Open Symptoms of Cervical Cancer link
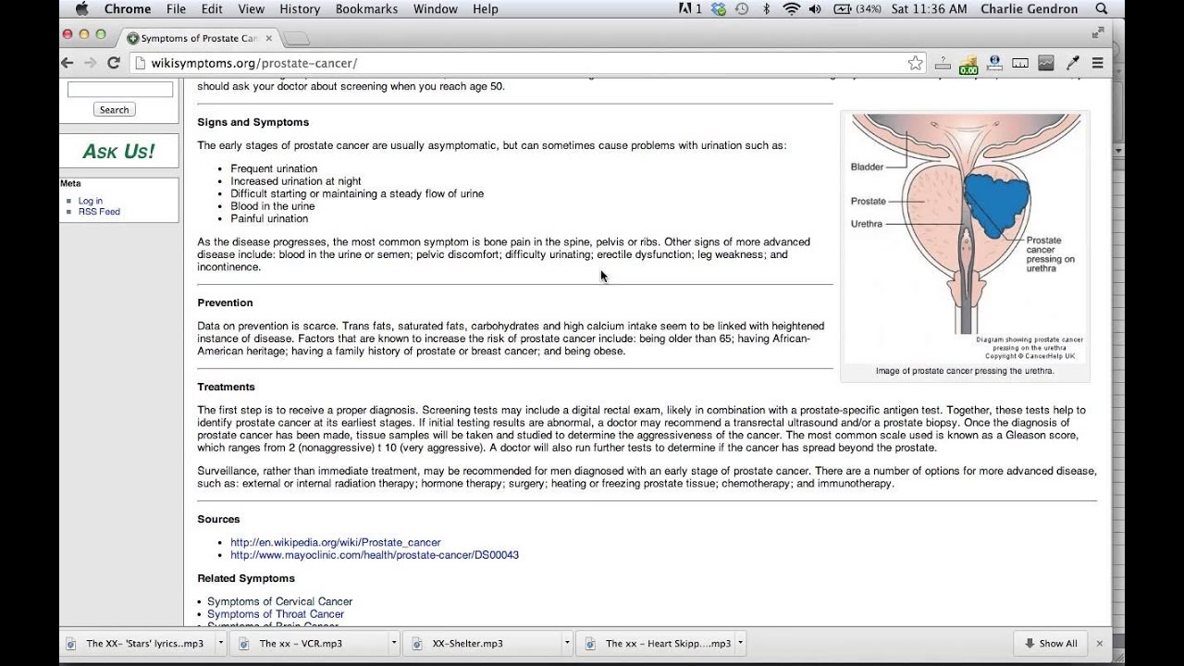The image size is (1184, 666). click(279, 601)
